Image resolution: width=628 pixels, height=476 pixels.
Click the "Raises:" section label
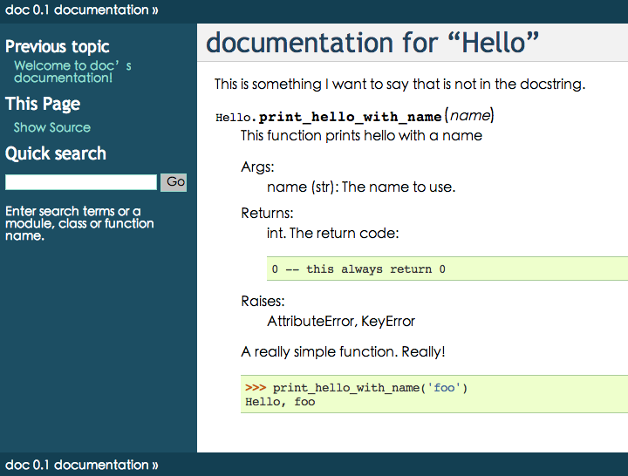[263, 301]
